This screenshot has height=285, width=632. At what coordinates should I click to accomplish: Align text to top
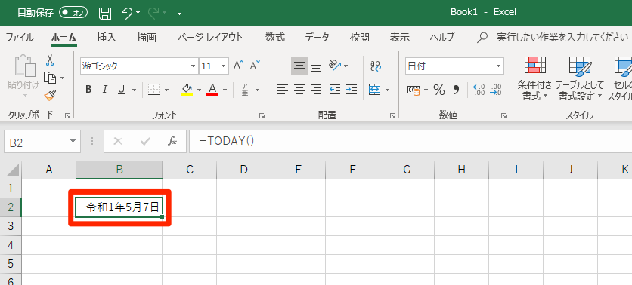pos(283,65)
